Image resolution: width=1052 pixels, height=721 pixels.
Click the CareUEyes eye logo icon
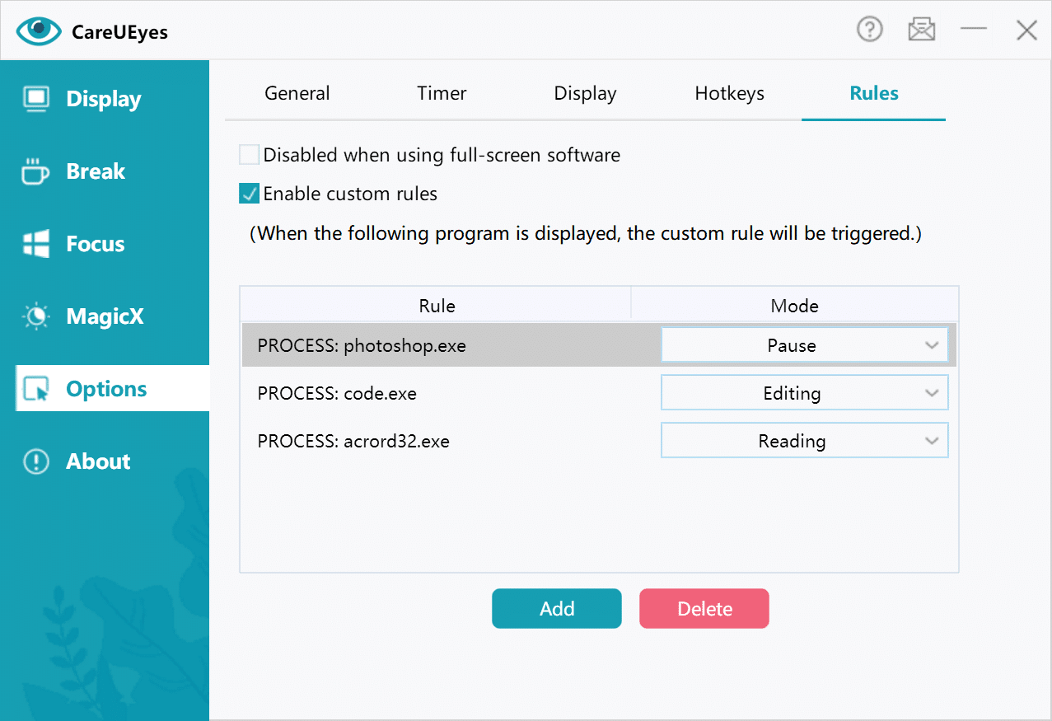click(39, 31)
